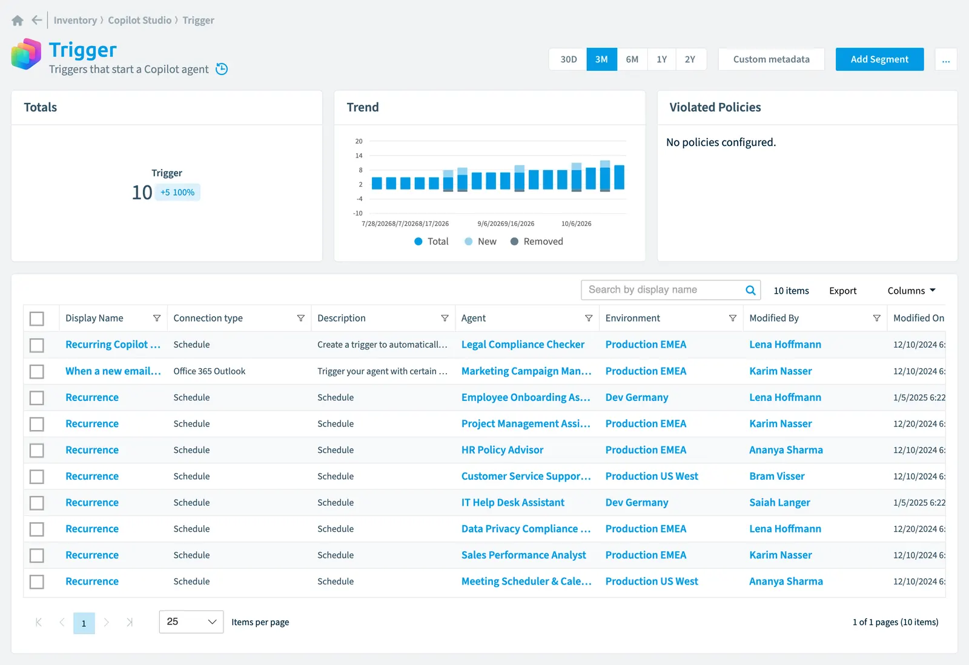
Task: Toggle the Total legend swatch
Action: point(418,242)
